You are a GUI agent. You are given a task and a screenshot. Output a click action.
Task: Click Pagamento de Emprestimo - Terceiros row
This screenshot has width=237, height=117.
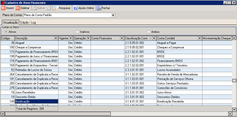116,65
